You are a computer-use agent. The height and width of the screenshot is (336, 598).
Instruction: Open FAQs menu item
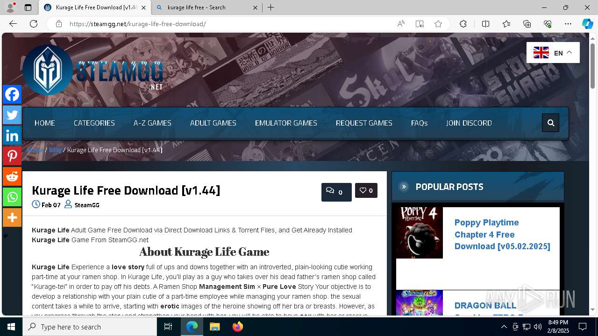pos(419,123)
